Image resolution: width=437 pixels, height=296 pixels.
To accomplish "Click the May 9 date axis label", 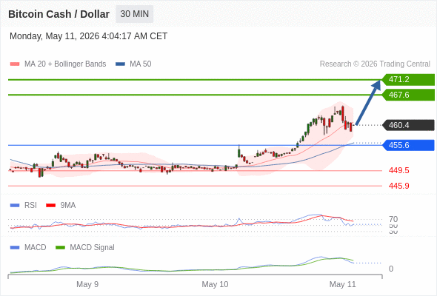I will (87, 284).
